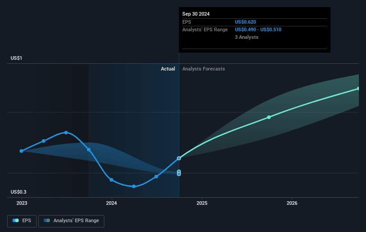Select the first EPS point at 2023
The width and height of the screenshot is (366, 232).
(x=21, y=151)
